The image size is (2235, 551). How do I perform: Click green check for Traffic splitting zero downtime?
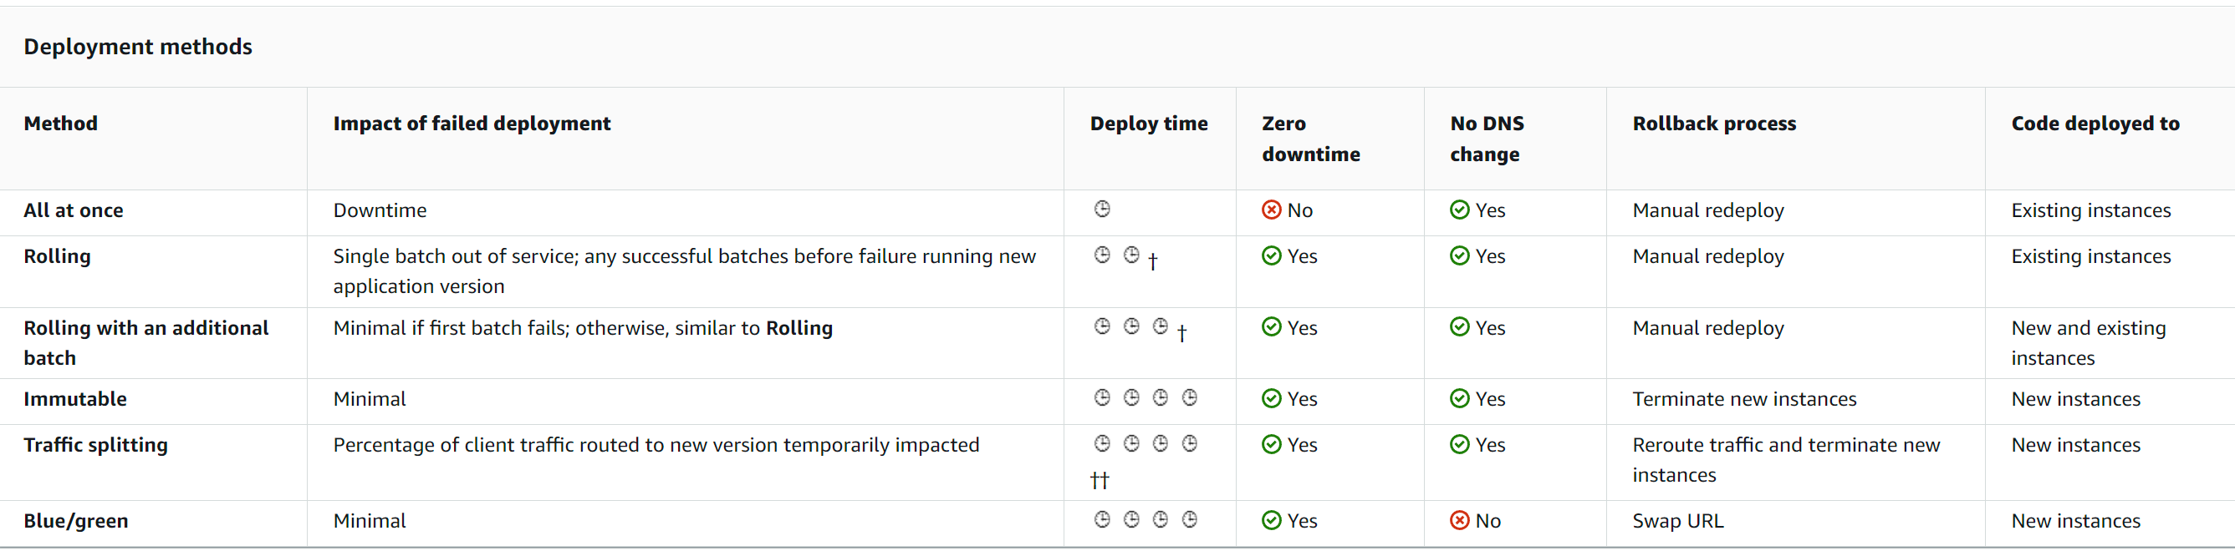1271,443
